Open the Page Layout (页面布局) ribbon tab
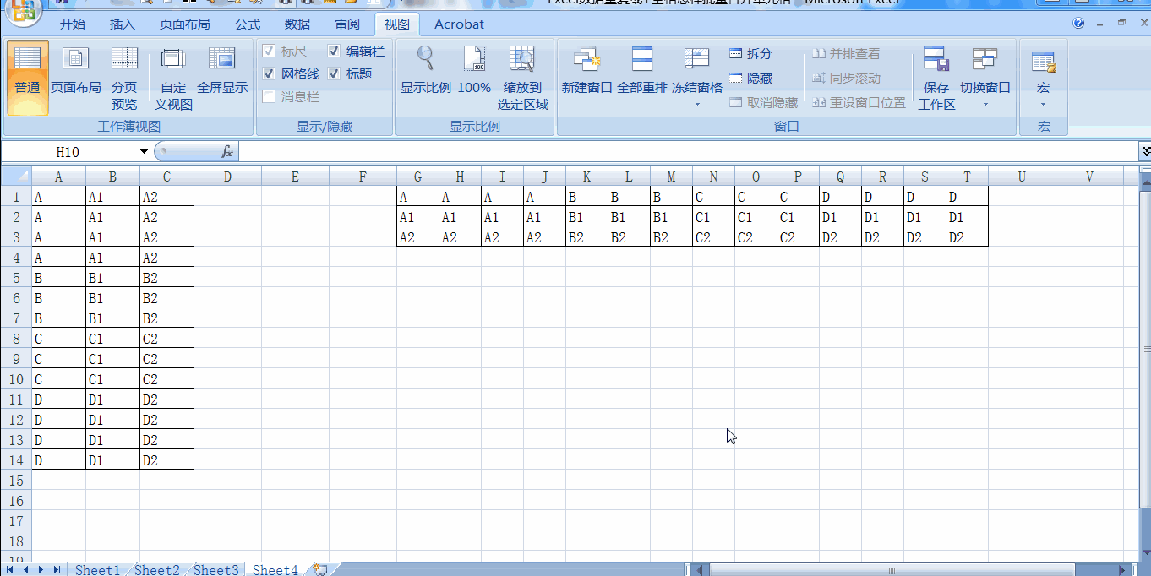Viewport: 1151px width, 576px height. (x=185, y=24)
